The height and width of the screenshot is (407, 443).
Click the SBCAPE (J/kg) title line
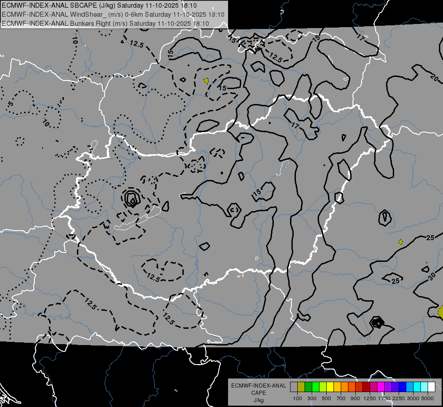point(99,5)
